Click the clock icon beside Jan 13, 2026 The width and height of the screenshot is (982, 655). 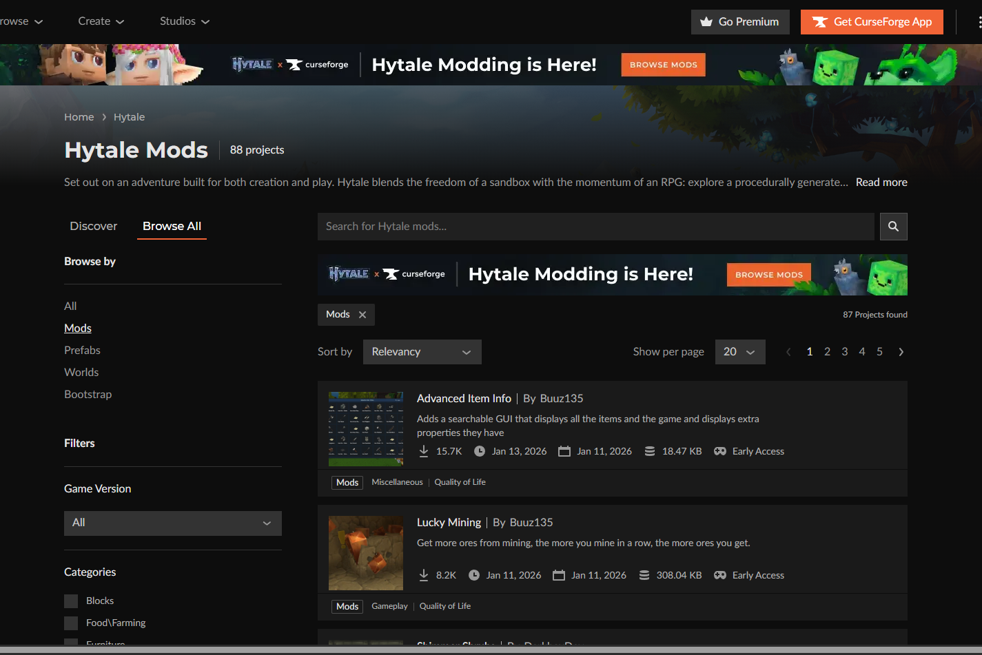click(480, 450)
